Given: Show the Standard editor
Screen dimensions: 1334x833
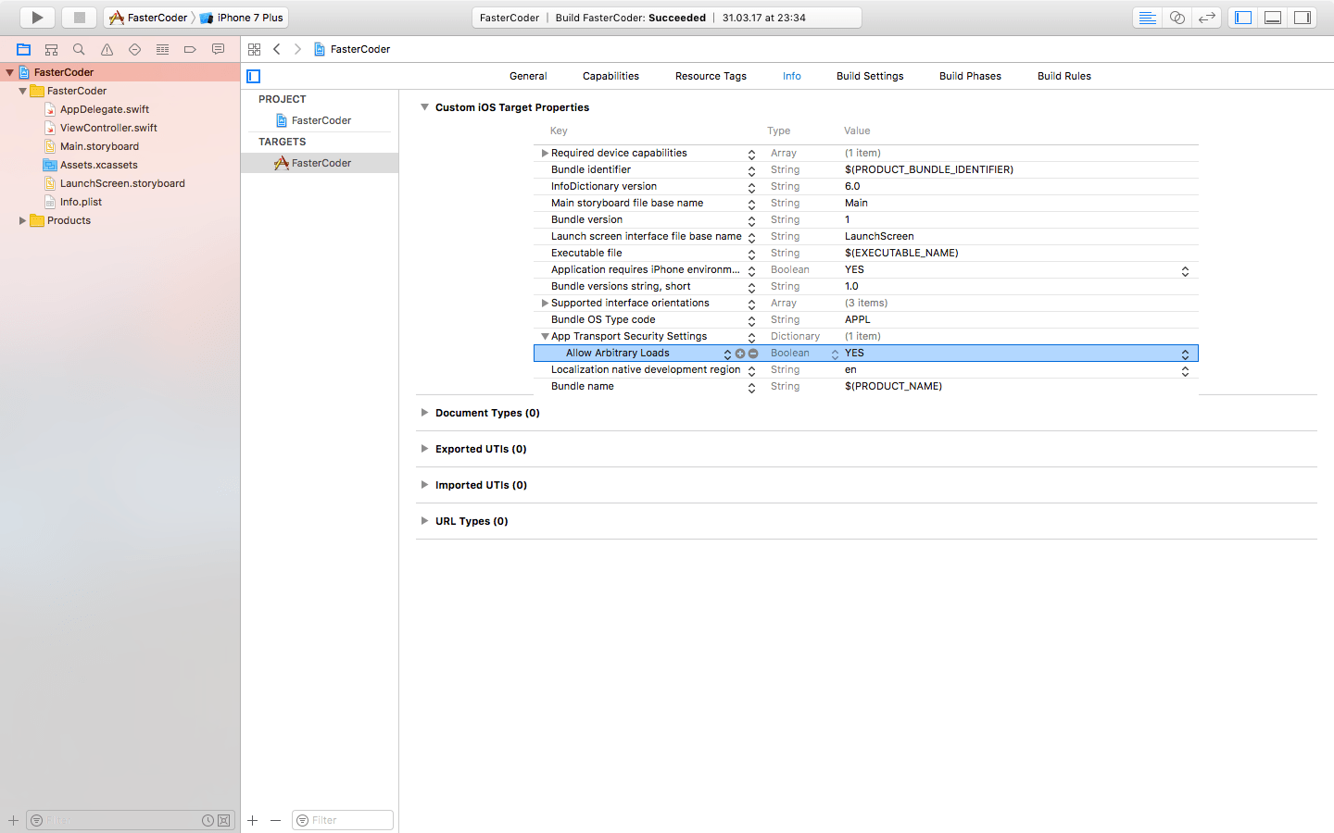Looking at the screenshot, I should 1147,18.
